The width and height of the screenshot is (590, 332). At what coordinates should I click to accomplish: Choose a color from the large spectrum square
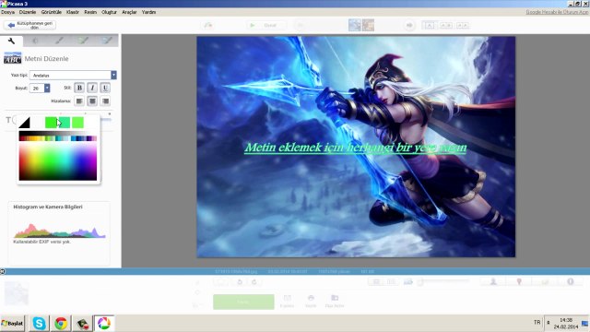(x=58, y=161)
